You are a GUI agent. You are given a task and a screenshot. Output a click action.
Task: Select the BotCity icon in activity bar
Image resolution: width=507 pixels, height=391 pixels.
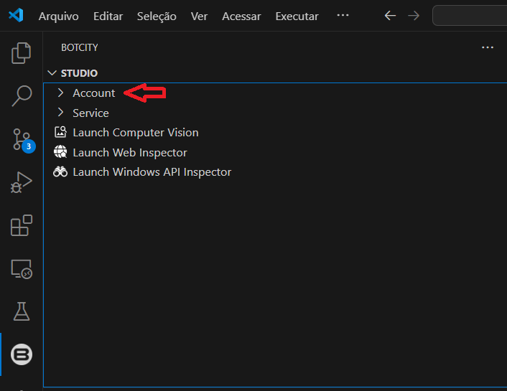click(22, 354)
